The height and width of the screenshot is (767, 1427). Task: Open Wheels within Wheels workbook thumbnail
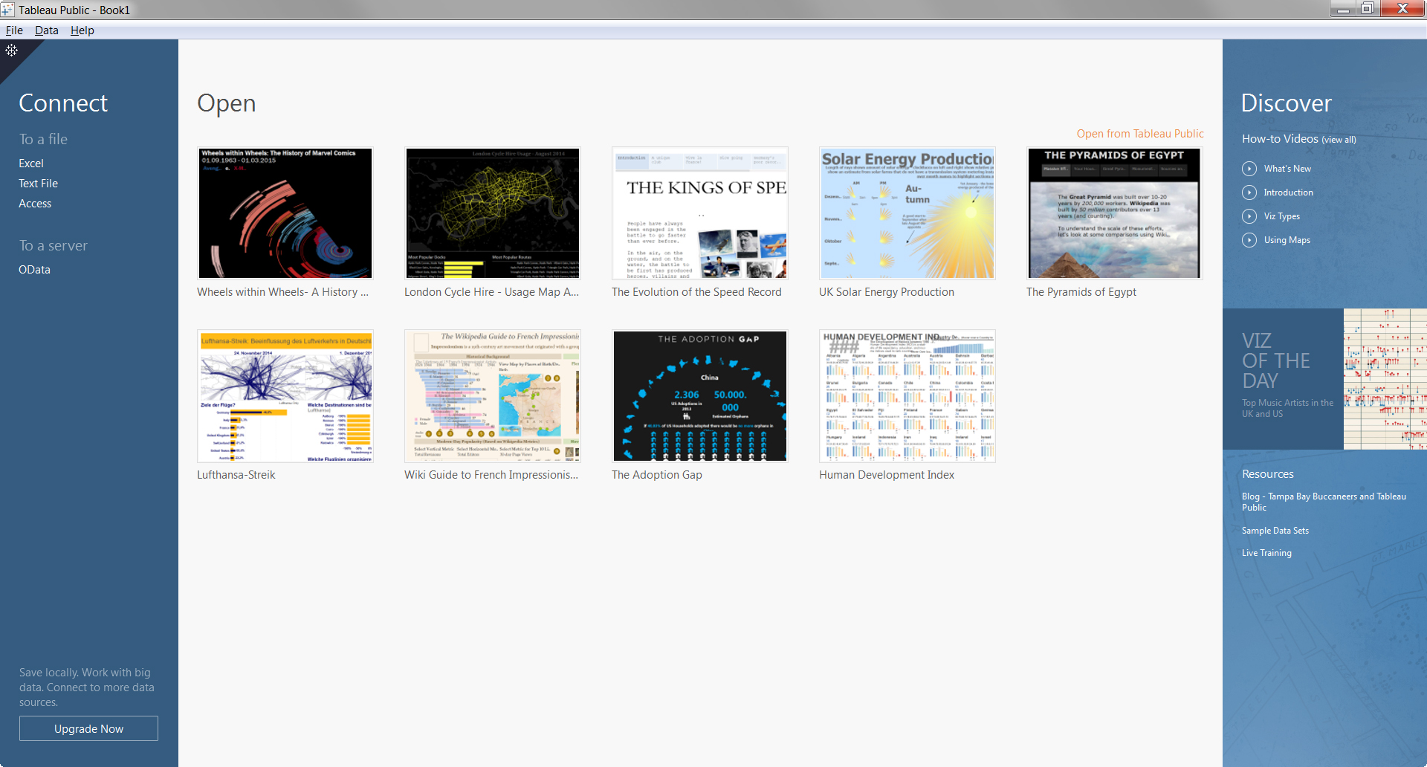pyautogui.click(x=285, y=213)
